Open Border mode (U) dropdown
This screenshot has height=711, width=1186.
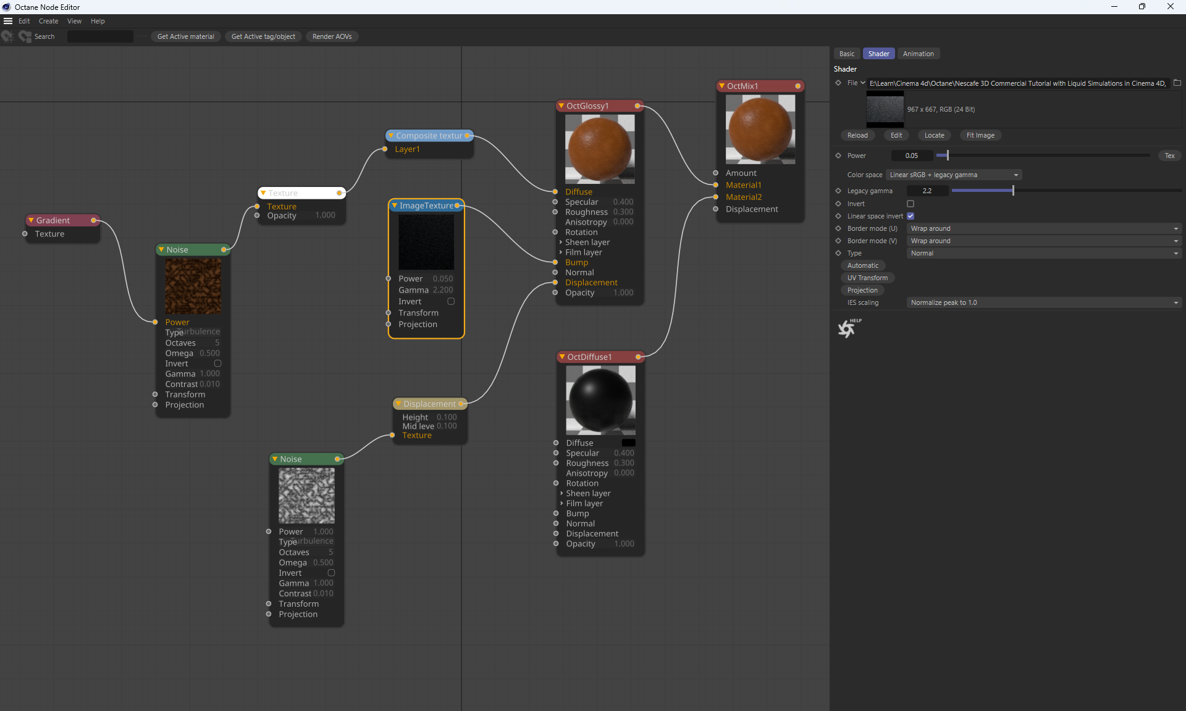click(1043, 228)
